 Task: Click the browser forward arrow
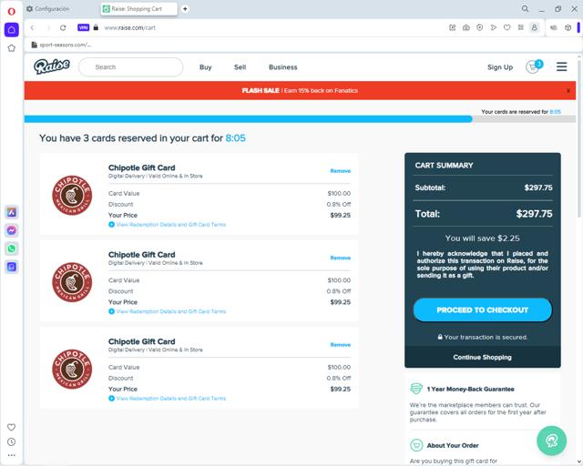48,28
